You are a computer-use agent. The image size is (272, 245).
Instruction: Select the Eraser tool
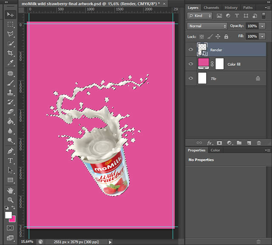click(x=10, y=112)
